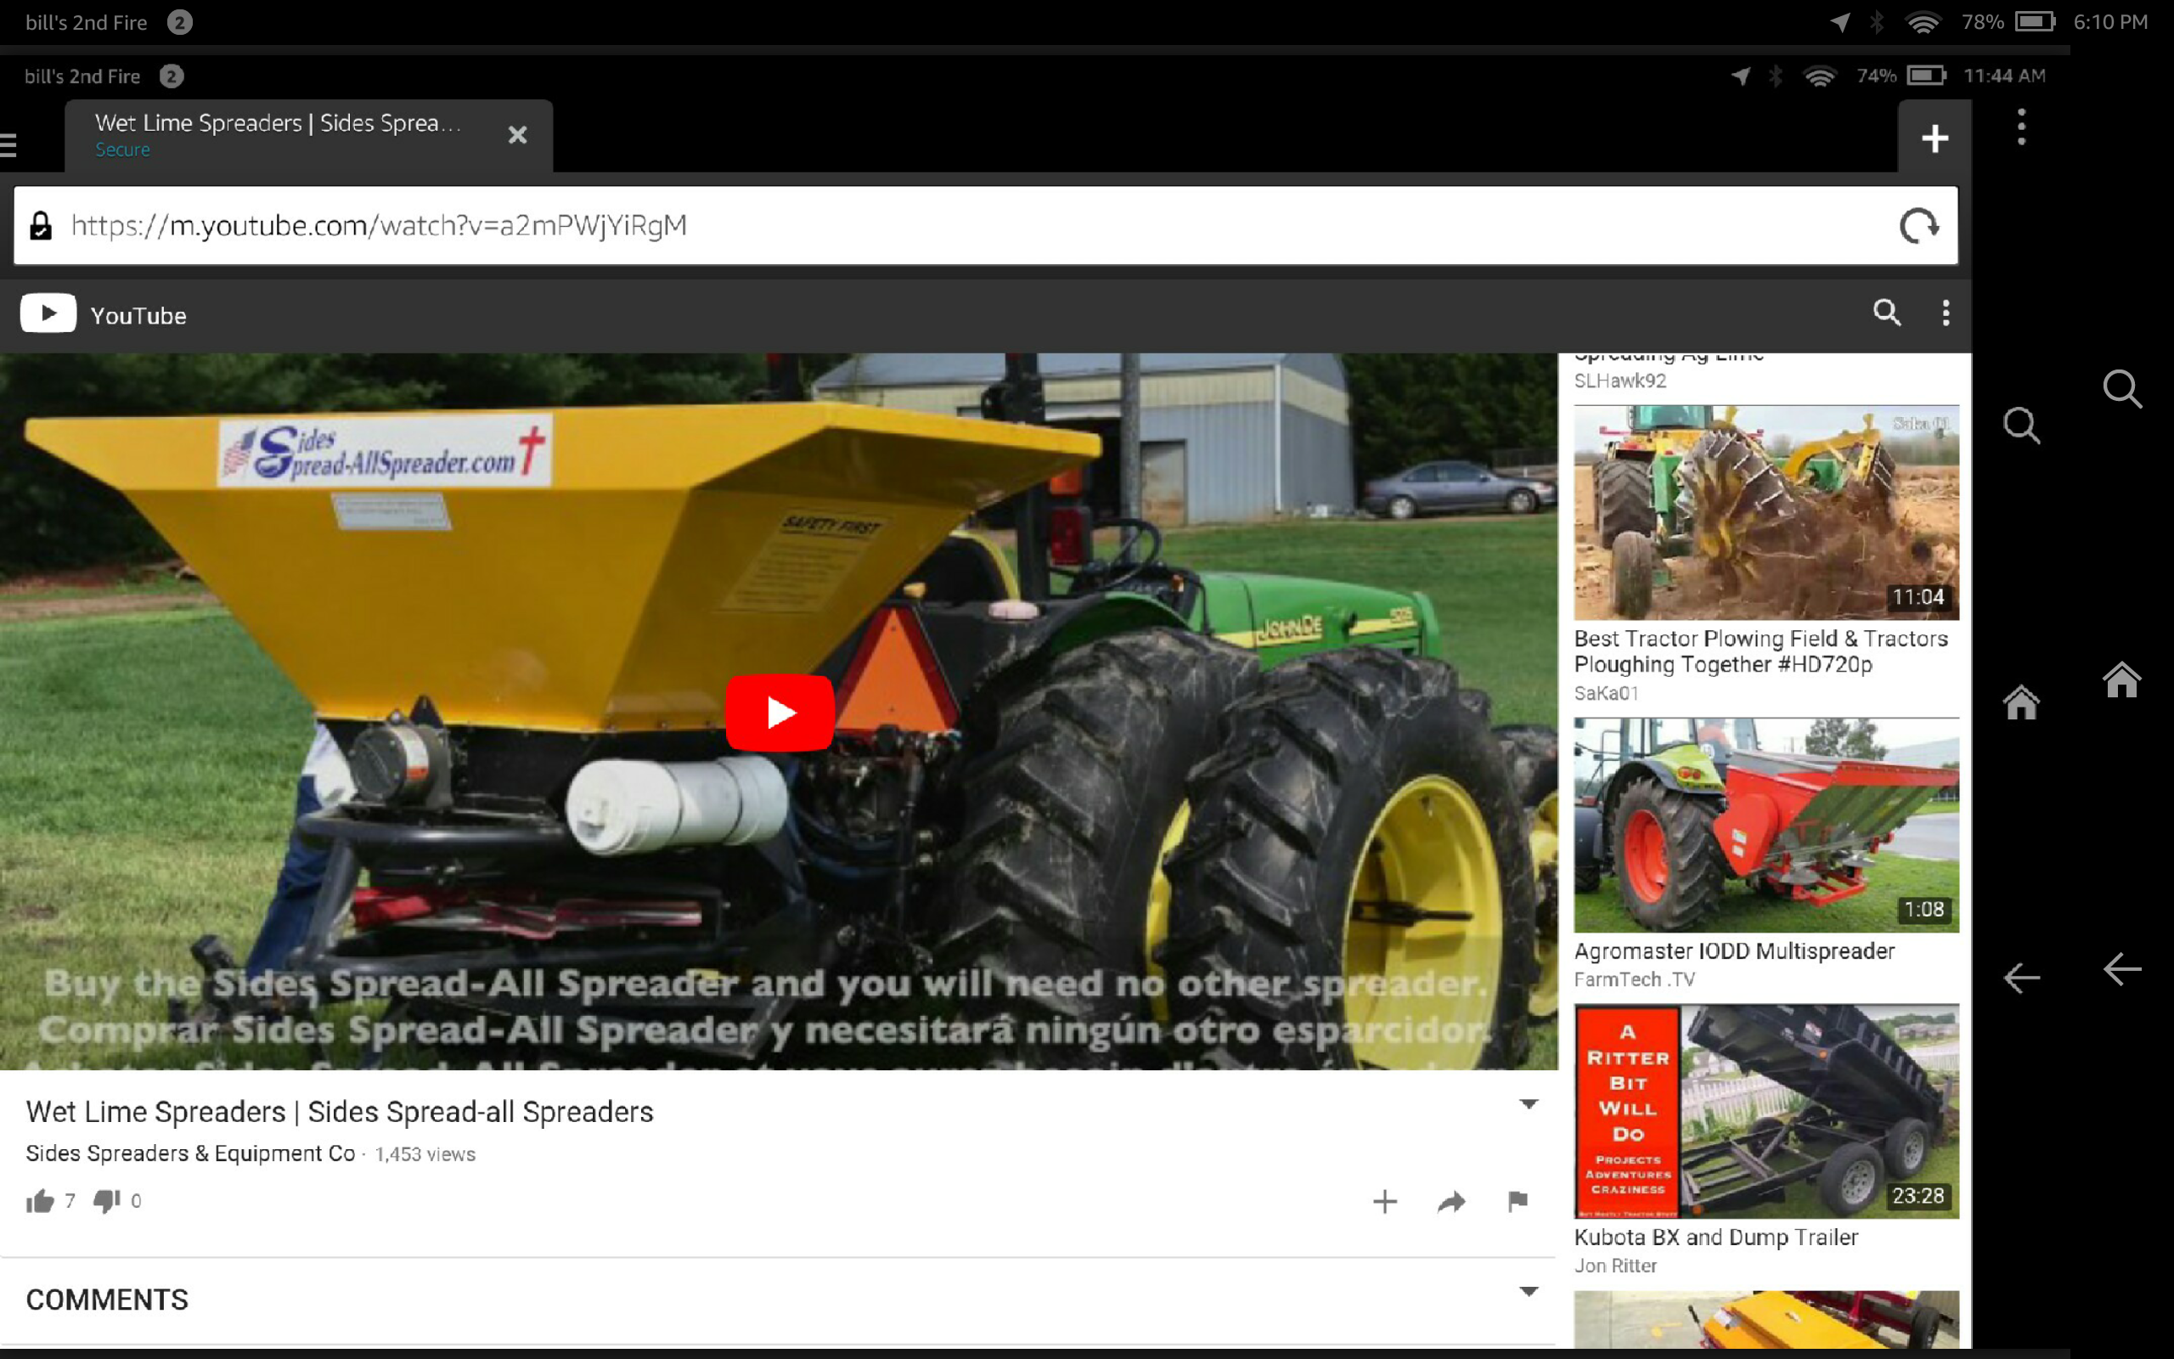The height and width of the screenshot is (1359, 2174).
Task: Search YouTube with the magnifier icon
Action: (1886, 313)
